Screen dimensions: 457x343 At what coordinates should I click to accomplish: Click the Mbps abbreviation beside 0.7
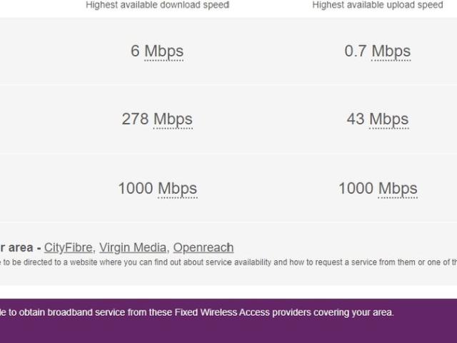391,51
